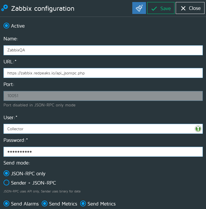Screen dimensions: 206x209
Task: Click the green checkmark icon on Save
Action: coord(154,8)
